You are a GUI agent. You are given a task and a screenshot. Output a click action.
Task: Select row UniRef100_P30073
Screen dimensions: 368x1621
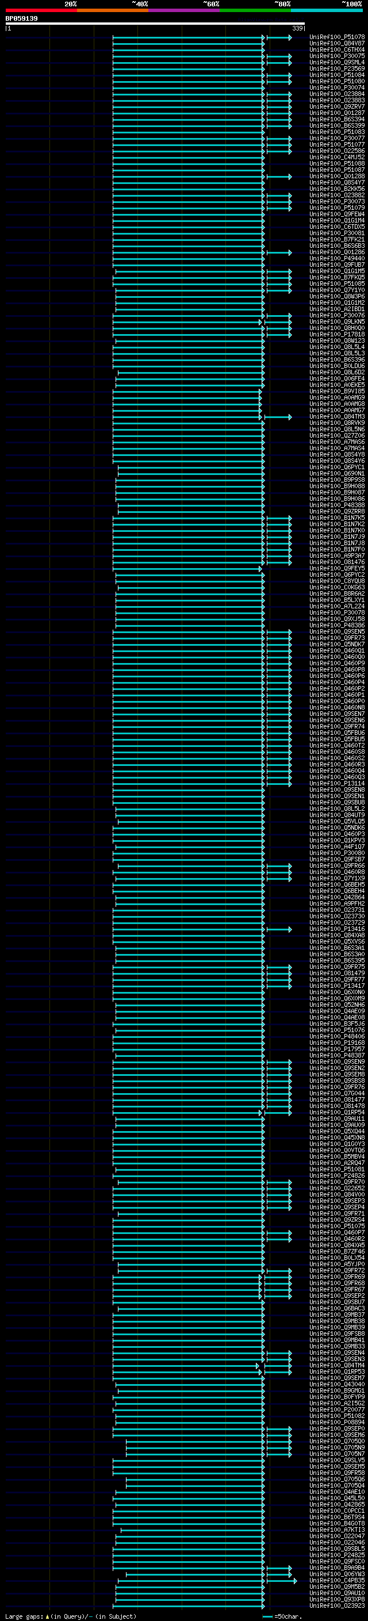(337, 201)
